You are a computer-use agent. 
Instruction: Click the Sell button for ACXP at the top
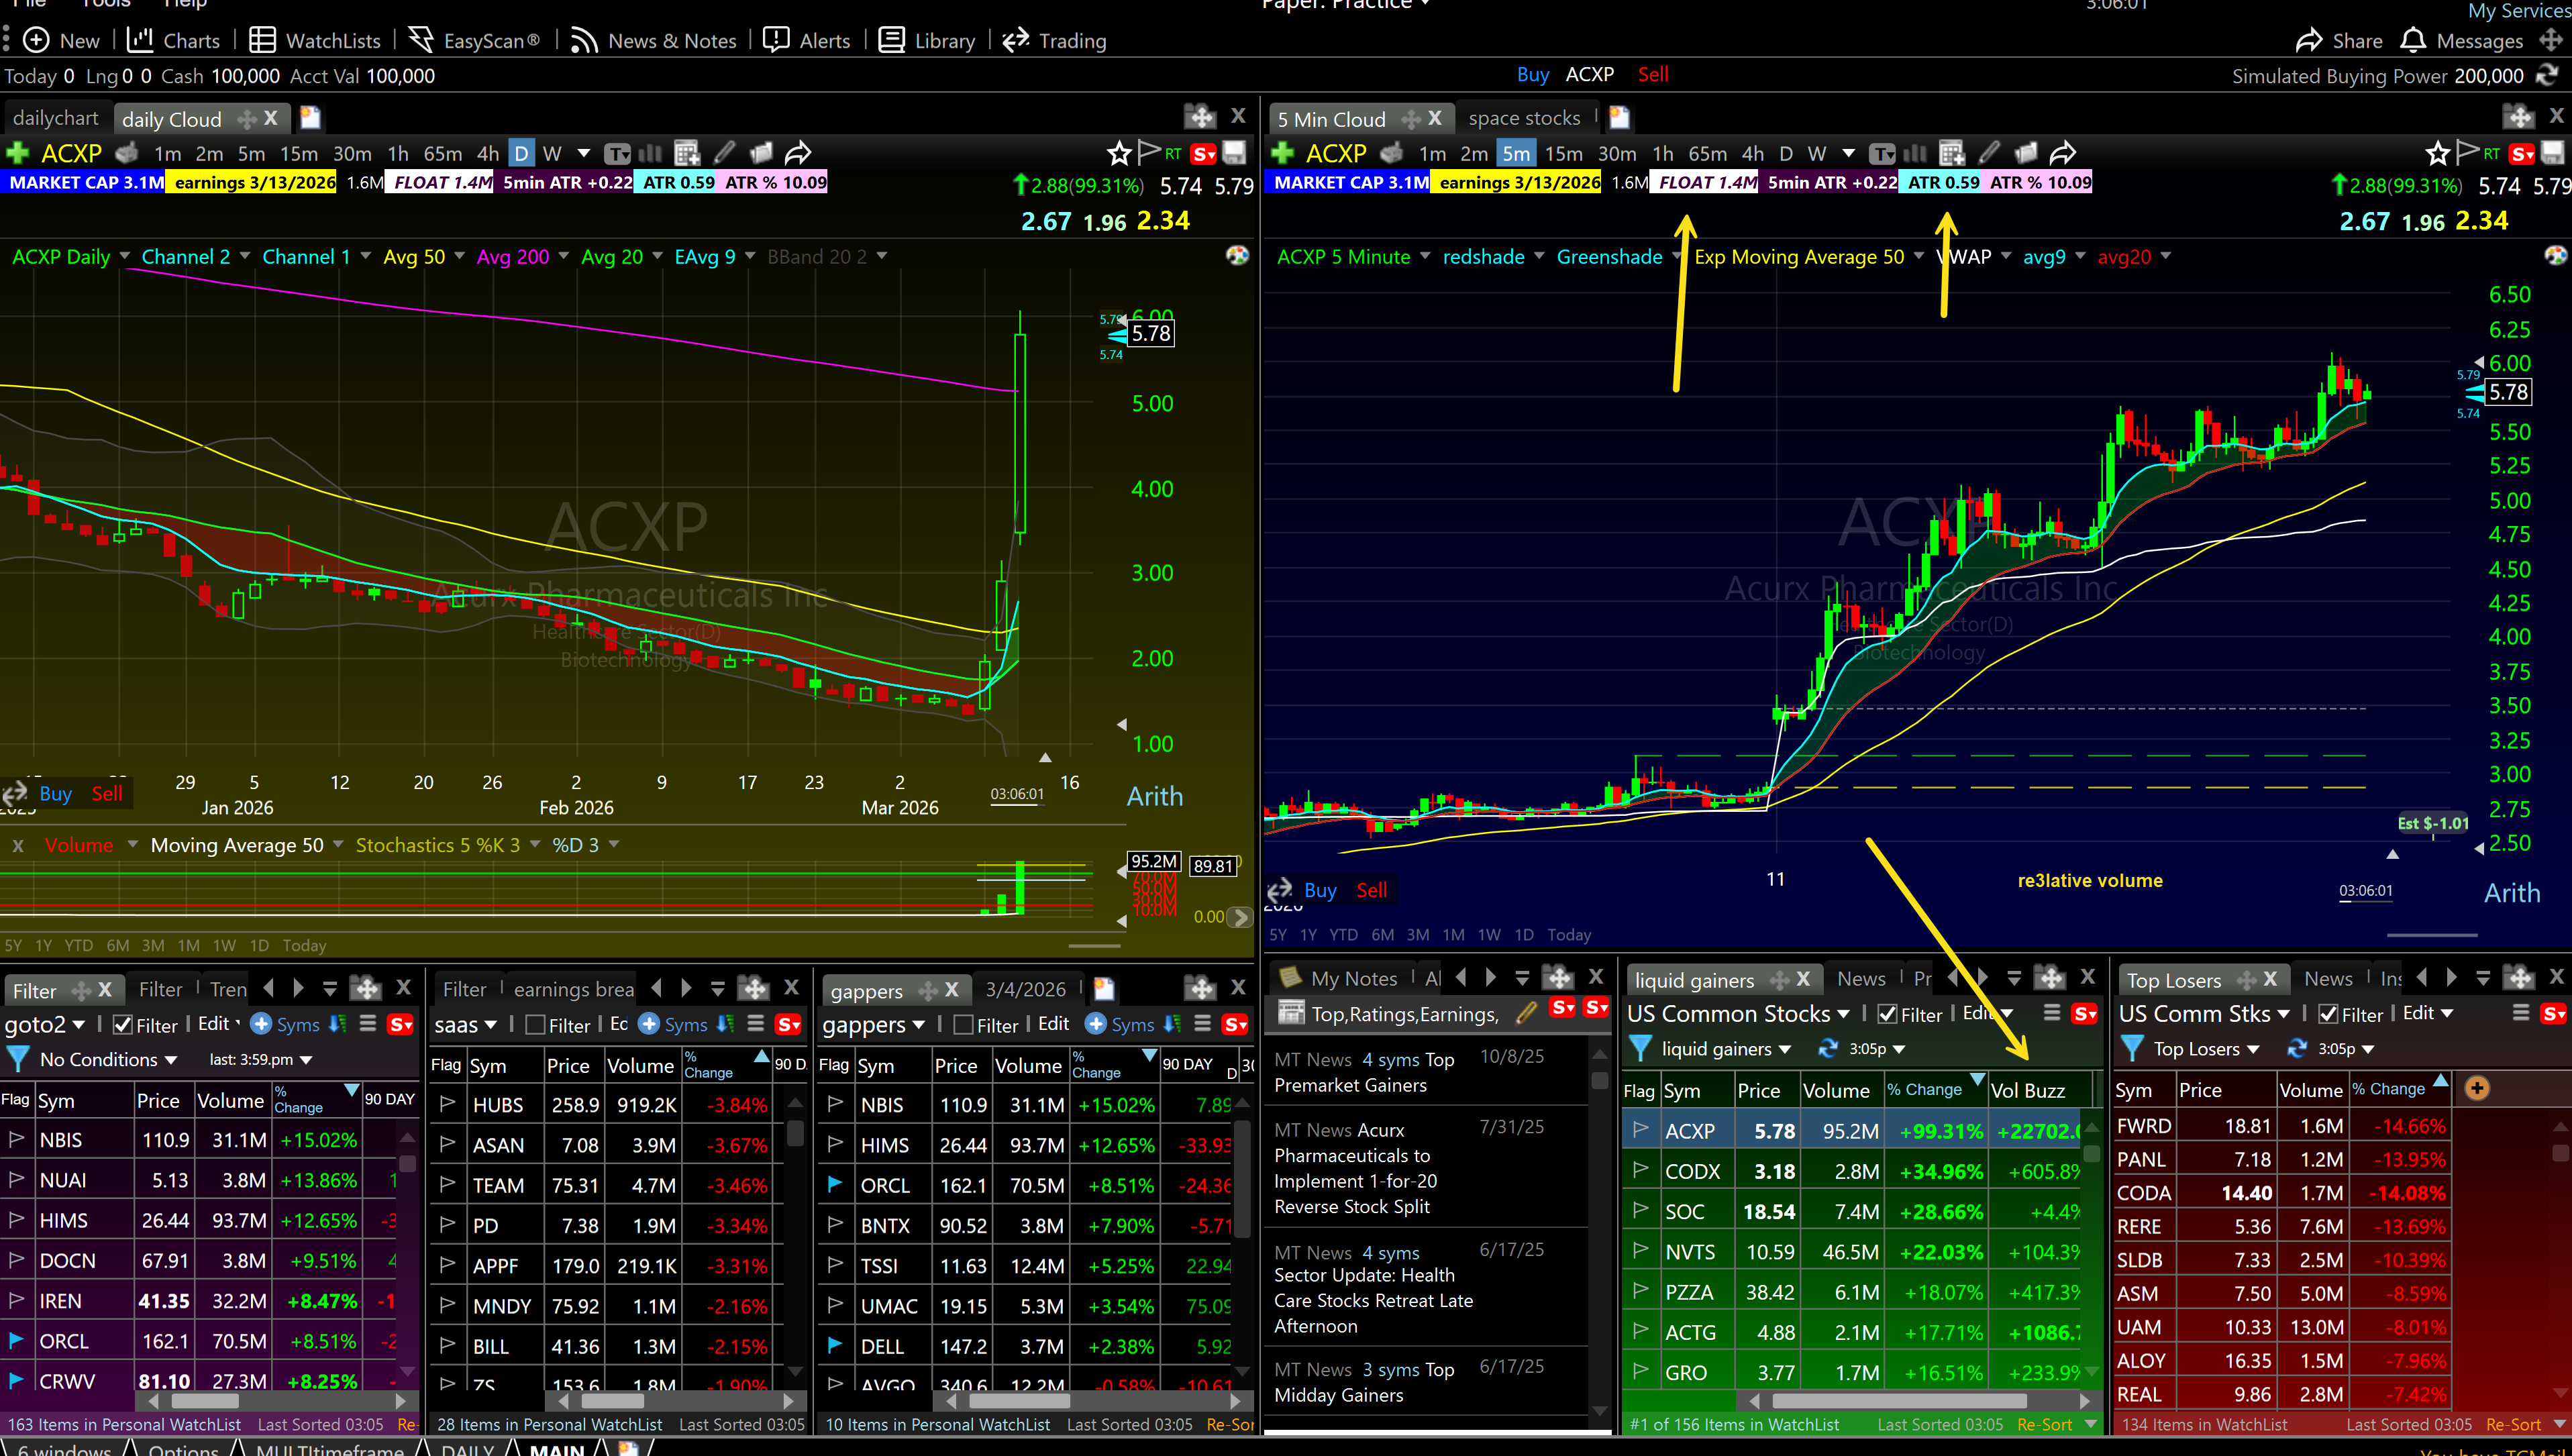1653,74
